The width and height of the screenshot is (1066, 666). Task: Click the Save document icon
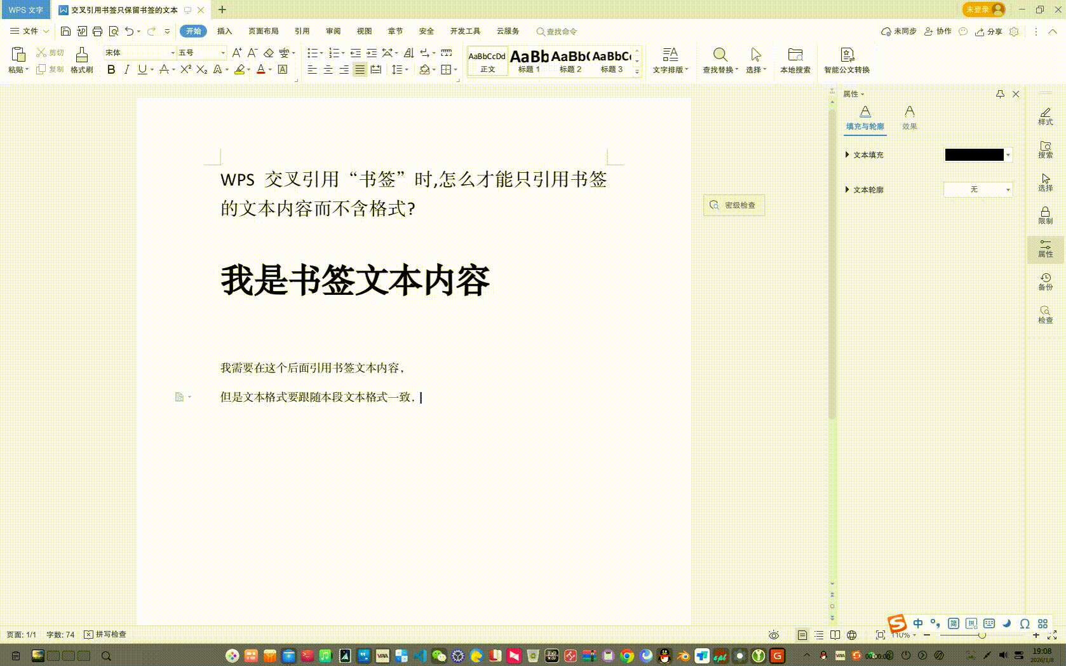(x=65, y=31)
